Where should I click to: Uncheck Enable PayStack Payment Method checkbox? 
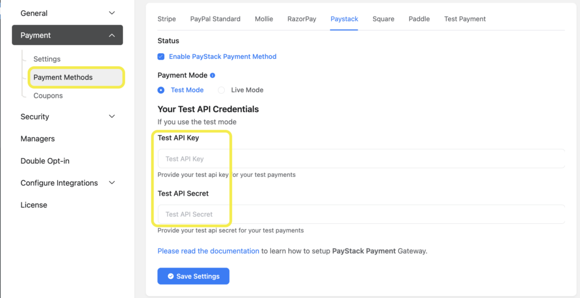(161, 57)
